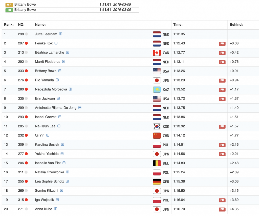Click the Kazakhstan flag for Nadezhda Morozova
The height and width of the screenshot is (216, 259).
coord(157,89)
